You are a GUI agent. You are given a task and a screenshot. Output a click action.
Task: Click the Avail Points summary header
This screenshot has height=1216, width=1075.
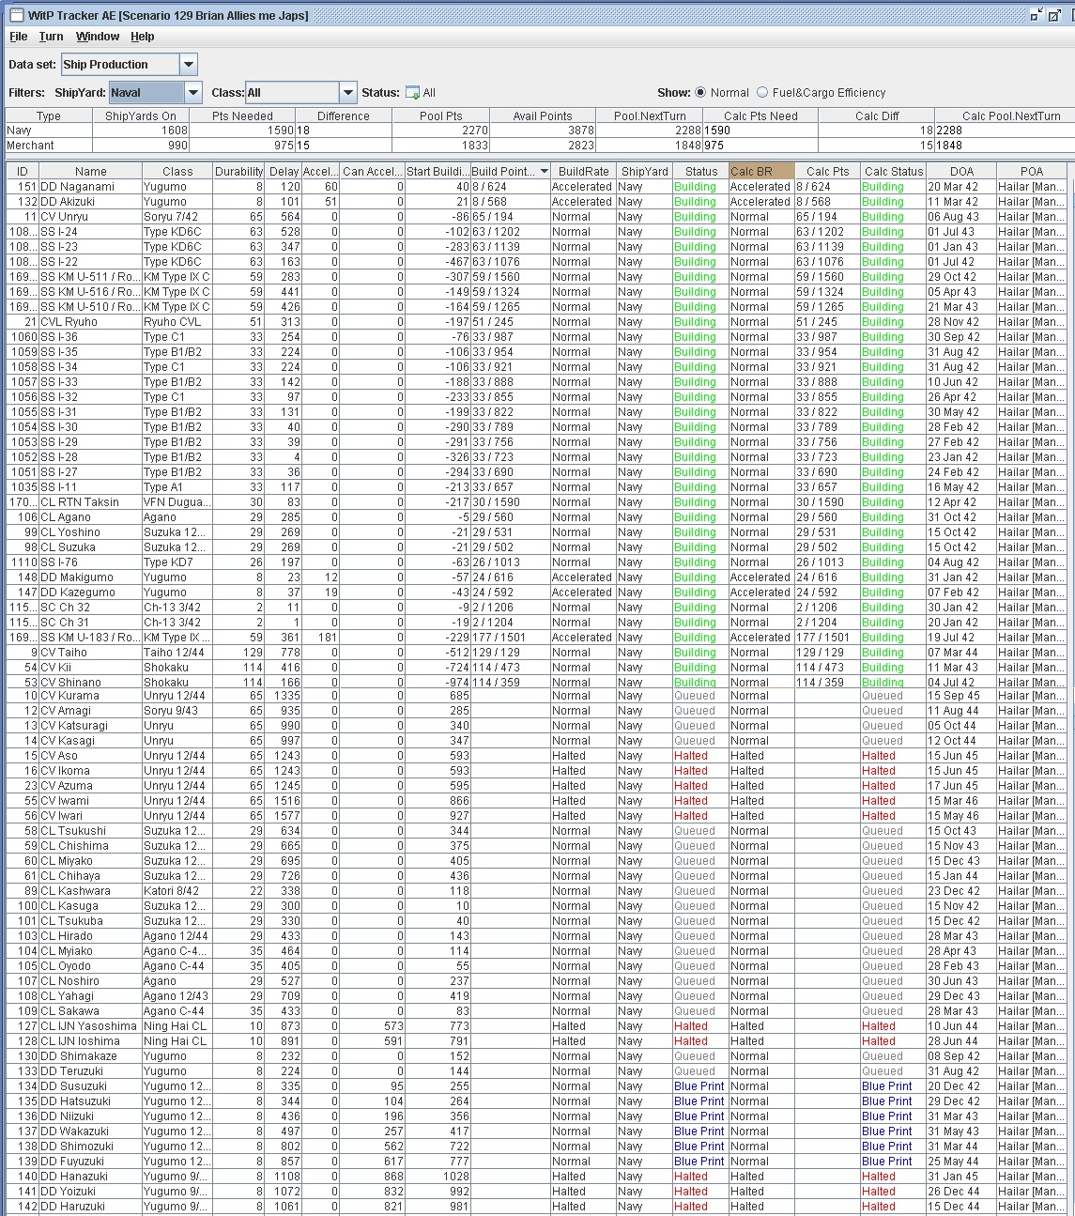pyautogui.click(x=543, y=116)
